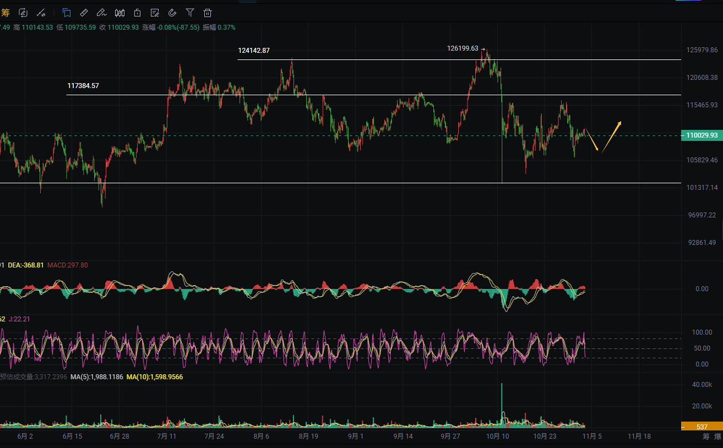The width and height of the screenshot is (723, 448).
Task: Click the 筹 button in bottom-right corner
Action: tap(706, 436)
